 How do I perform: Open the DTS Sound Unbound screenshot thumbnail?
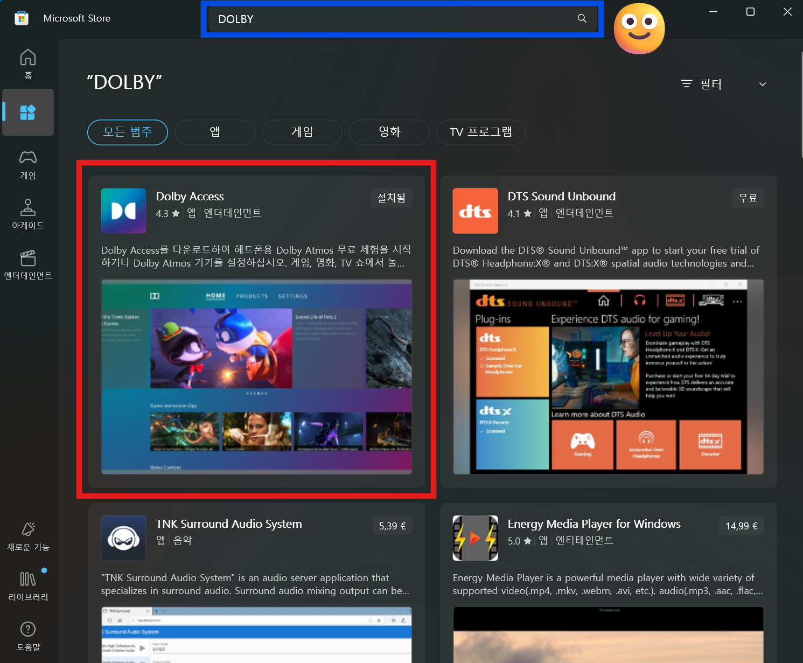click(608, 377)
